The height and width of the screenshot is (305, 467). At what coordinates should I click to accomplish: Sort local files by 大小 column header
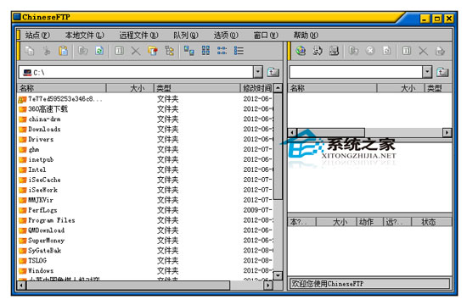pyautogui.click(x=130, y=88)
